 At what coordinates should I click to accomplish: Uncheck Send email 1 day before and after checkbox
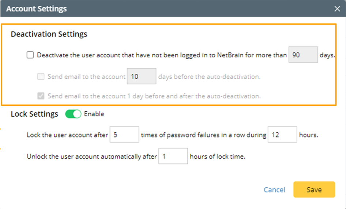[x=41, y=96]
